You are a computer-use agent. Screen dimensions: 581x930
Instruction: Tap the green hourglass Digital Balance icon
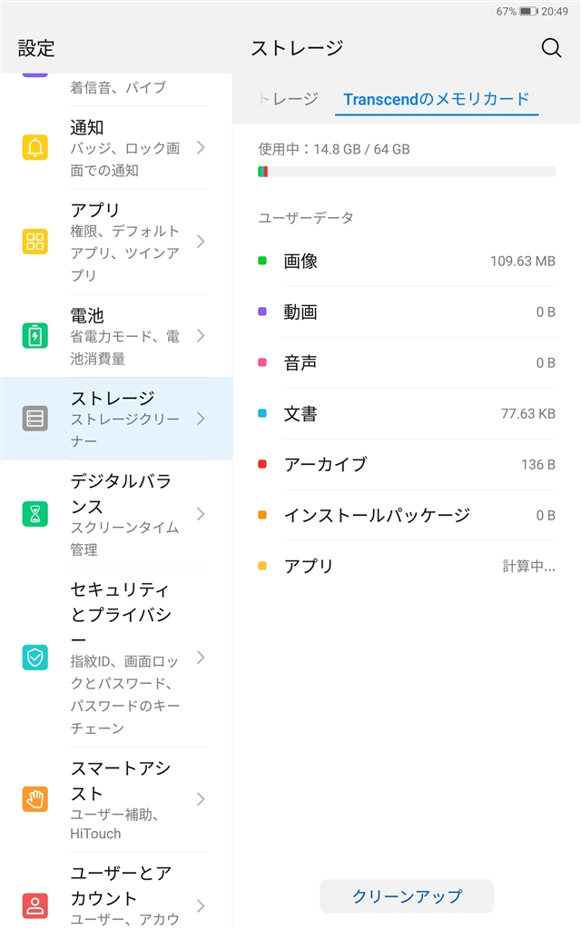pyautogui.click(x=35, y=514)
